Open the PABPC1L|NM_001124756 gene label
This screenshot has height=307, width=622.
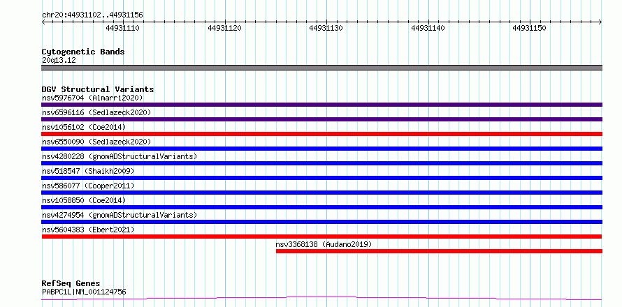click(x=84, y=292)
